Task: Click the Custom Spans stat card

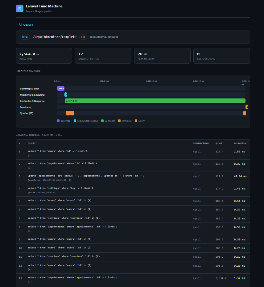Action: (221, 56)
